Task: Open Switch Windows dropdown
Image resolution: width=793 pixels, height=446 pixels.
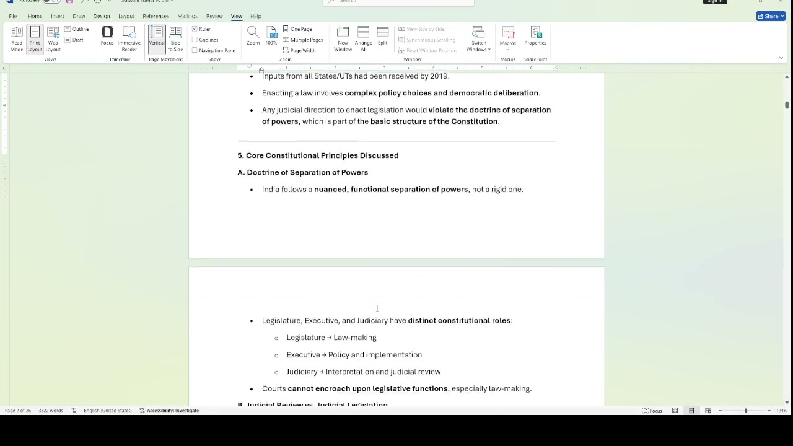Action: [x=478, y=39]
